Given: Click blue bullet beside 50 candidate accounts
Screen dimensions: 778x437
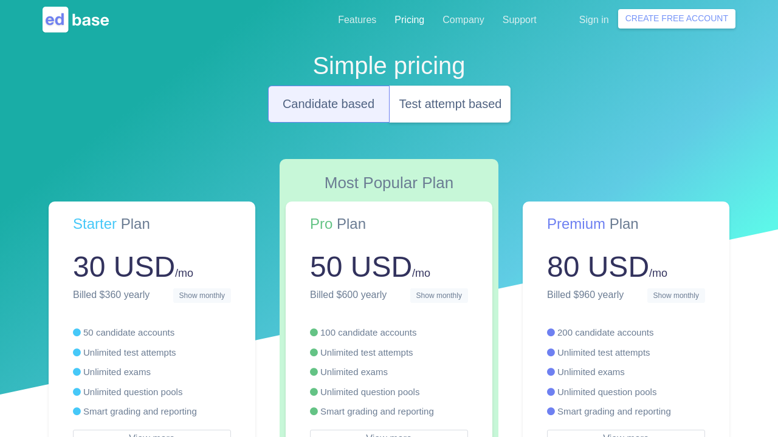Looking at the screenshot, I should [77, 333].
